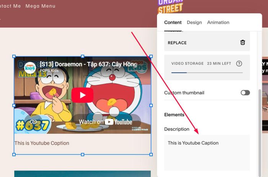The image size is (268, 177).
Task: Click the REPLACE button
Action: [x=177, y=43]
